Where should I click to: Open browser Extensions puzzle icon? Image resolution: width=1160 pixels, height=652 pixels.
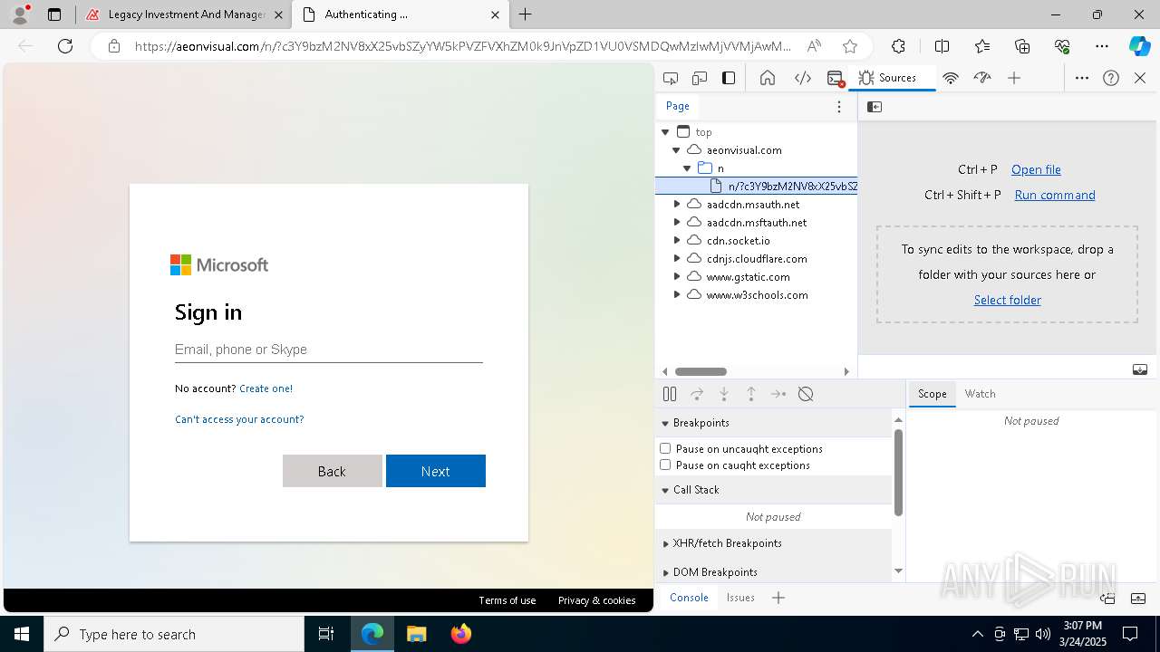tap(898, 46)
